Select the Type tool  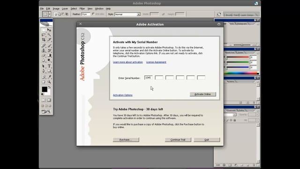(49, 66)
